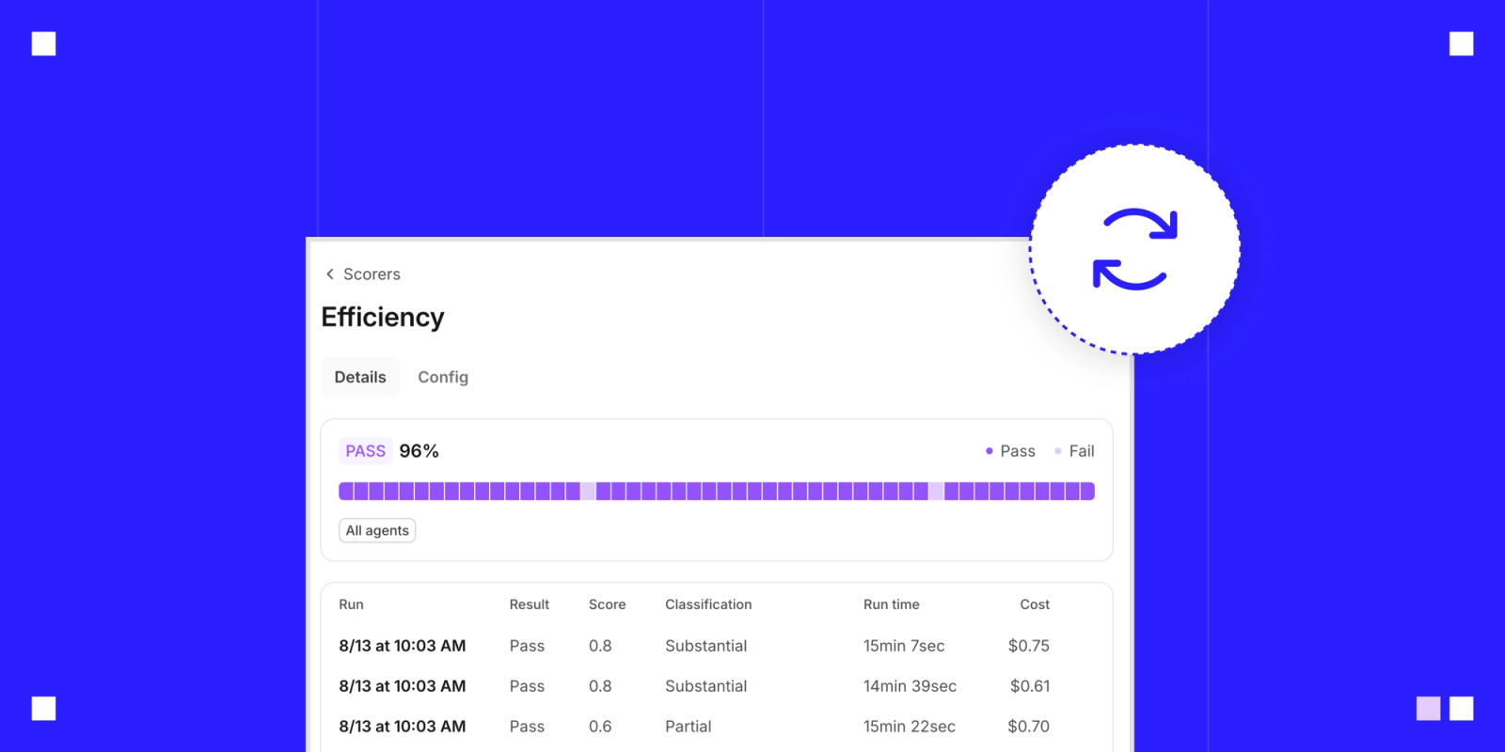The width and height of the screenshot is (1505, 752).
Task: Click the Efficiency page heading
Action: [x=383, y=318]
